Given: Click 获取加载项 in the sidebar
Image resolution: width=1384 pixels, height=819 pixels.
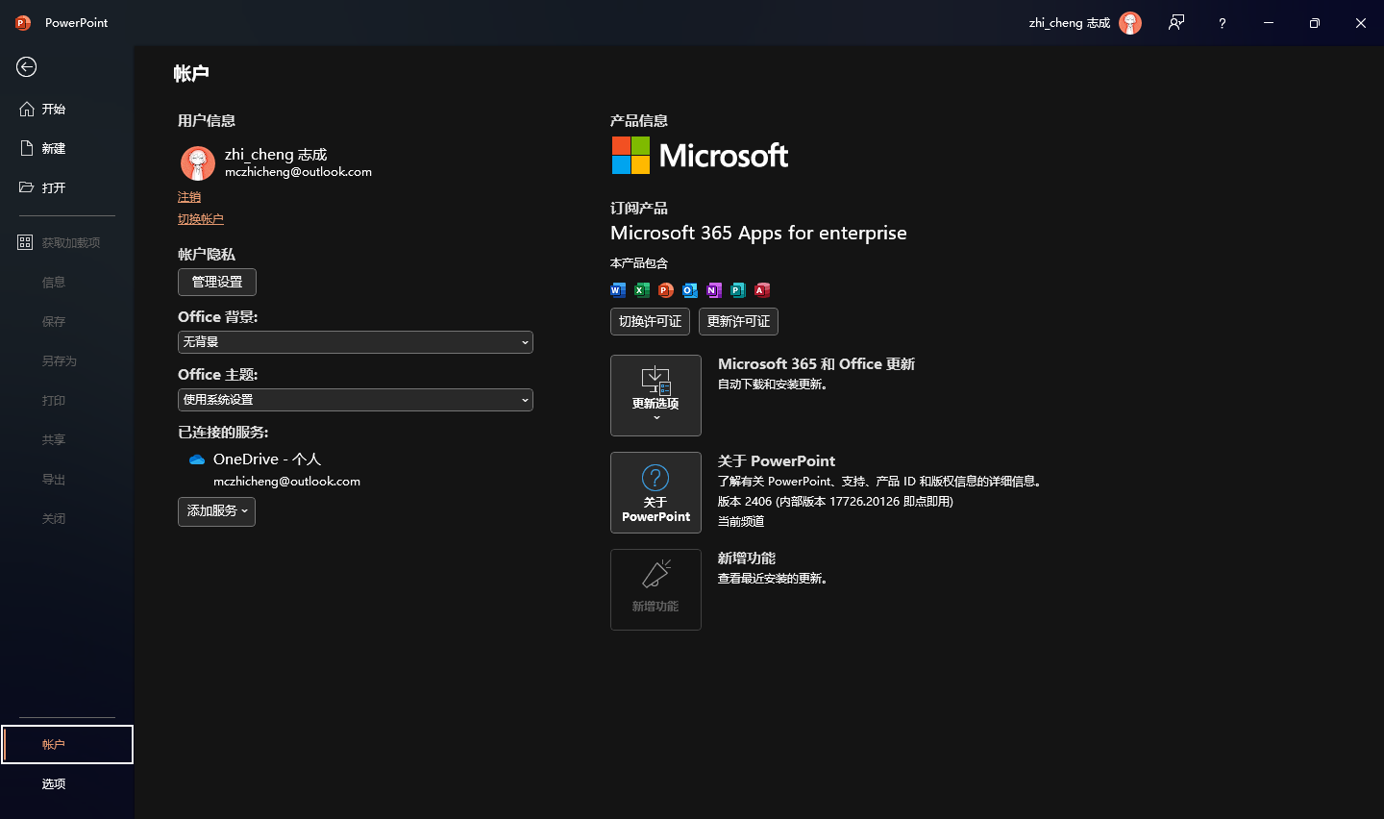Looking at the screenshot, I should pyautogui.click(x=66, y=242).
